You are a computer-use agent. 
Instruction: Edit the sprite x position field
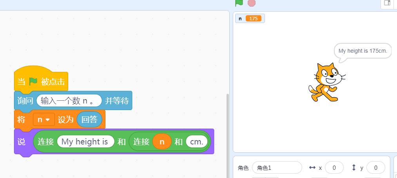click(334, 168)
